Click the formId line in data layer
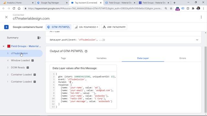Viewport: 207px width, 116px height. pos(65,82)
